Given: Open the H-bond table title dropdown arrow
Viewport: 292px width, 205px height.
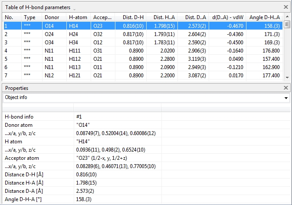Looking at the screenshot, I should 74,8.
